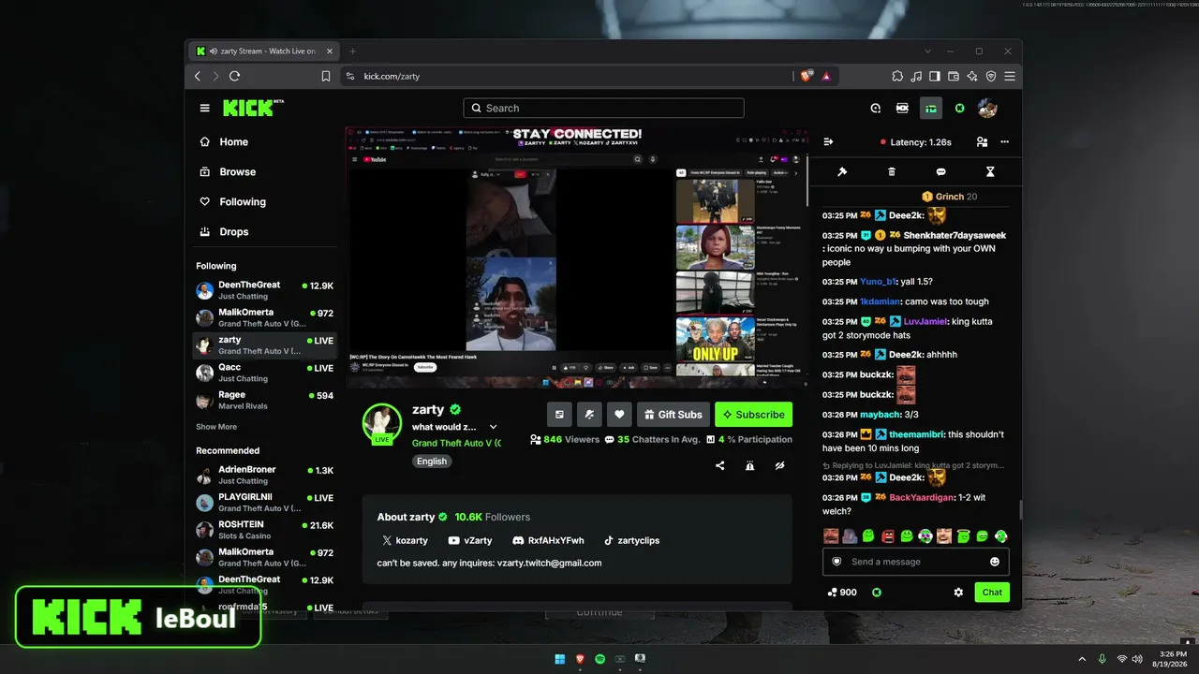This screenshot has height=674, width=1199.
Task: Open the green K icon in Kick header
Action: 959,108
